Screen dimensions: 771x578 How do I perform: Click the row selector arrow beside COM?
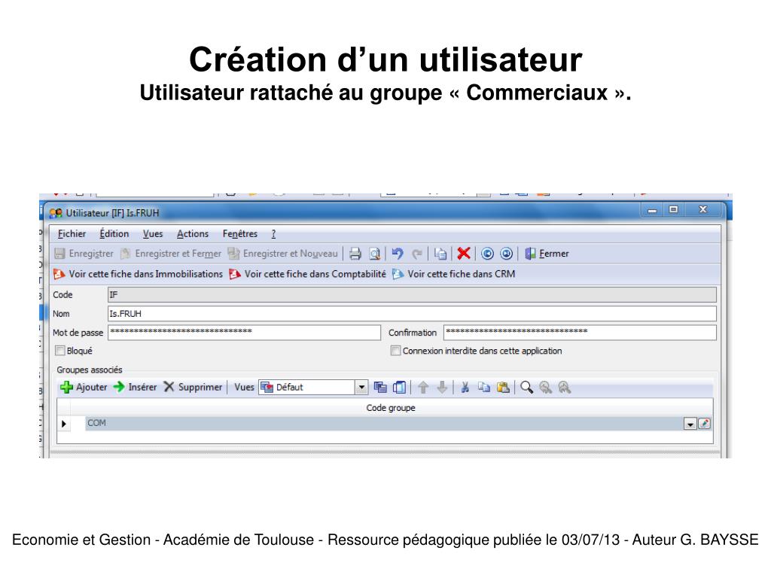pyautogui.click(x=64, y=424)
